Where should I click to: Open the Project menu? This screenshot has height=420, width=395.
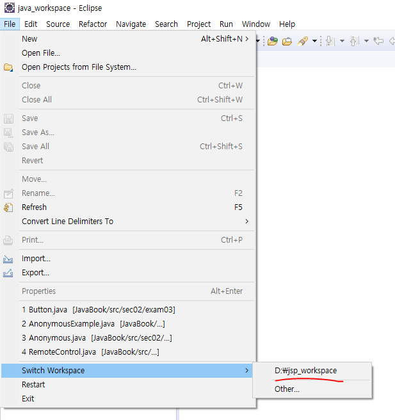(198, 24)
